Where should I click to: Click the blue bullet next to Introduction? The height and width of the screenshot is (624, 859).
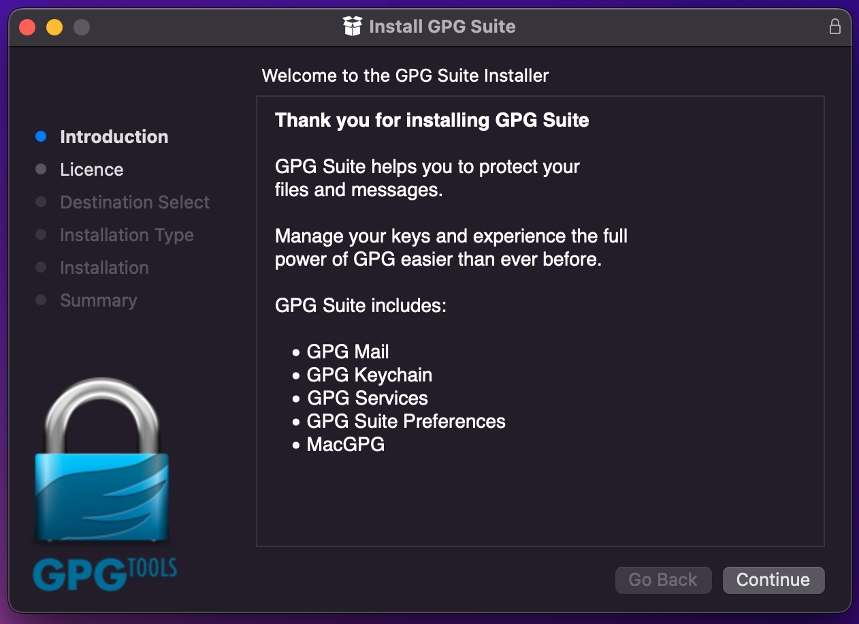point(41,136)
